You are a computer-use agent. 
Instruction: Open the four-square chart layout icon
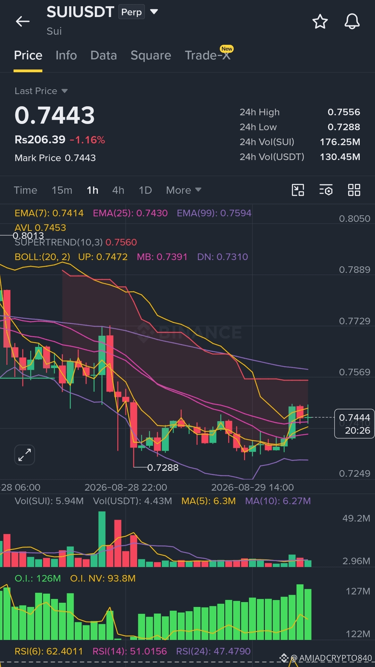[354, 190]
